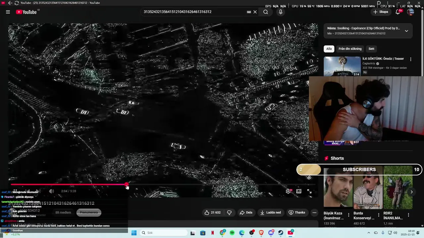Screen dimensions: 424x238
Task: Send Thanks to the creator
Action: [297, 213]
